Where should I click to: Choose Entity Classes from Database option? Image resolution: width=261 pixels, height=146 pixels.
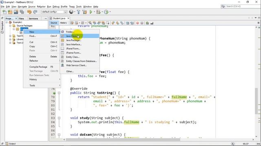pyautogui.click(x=80, y=61)
